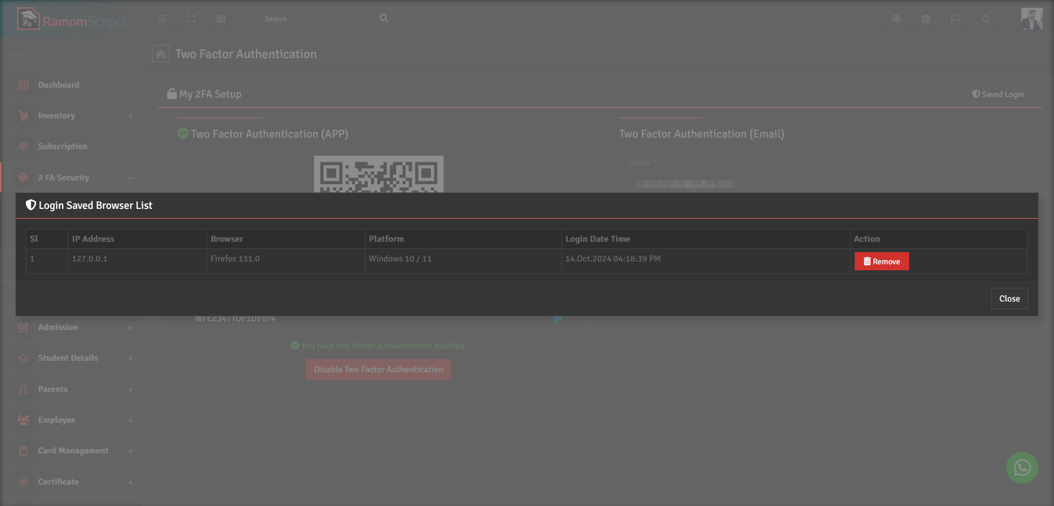Expand the Employee sidebar section
This screenshot has width=1054, height=506.
[130, 420]
